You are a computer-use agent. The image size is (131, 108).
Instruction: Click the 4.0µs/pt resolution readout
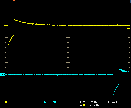coord(112,102)
